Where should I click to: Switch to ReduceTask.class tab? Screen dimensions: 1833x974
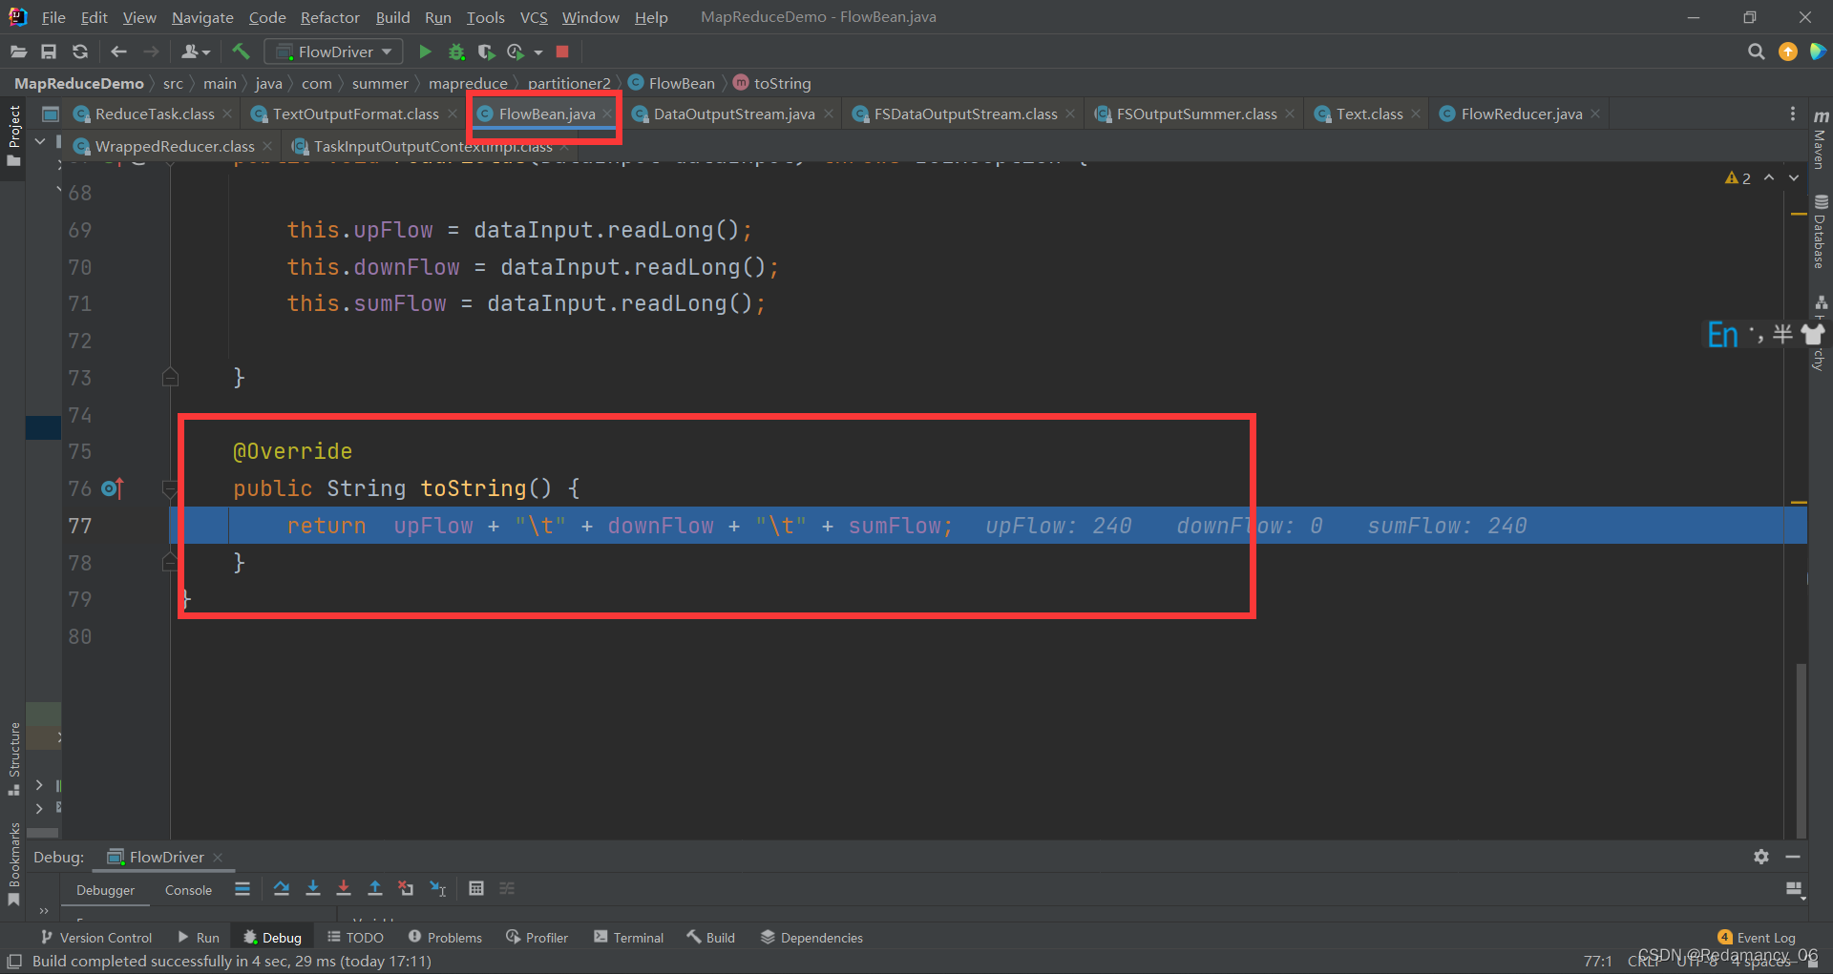pos(154,114)
